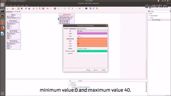Collapse the GUI Widgets tree node
The image size is (171, 96).
[x=149, y=15]
